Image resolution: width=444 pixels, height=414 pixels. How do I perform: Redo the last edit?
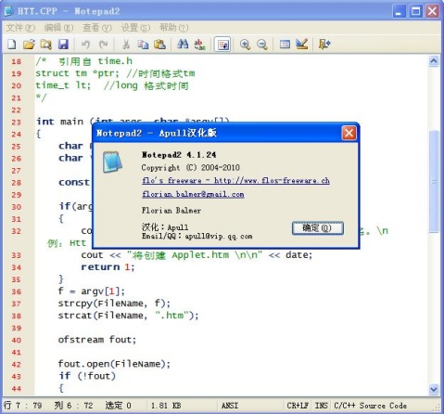pos(103,45)
